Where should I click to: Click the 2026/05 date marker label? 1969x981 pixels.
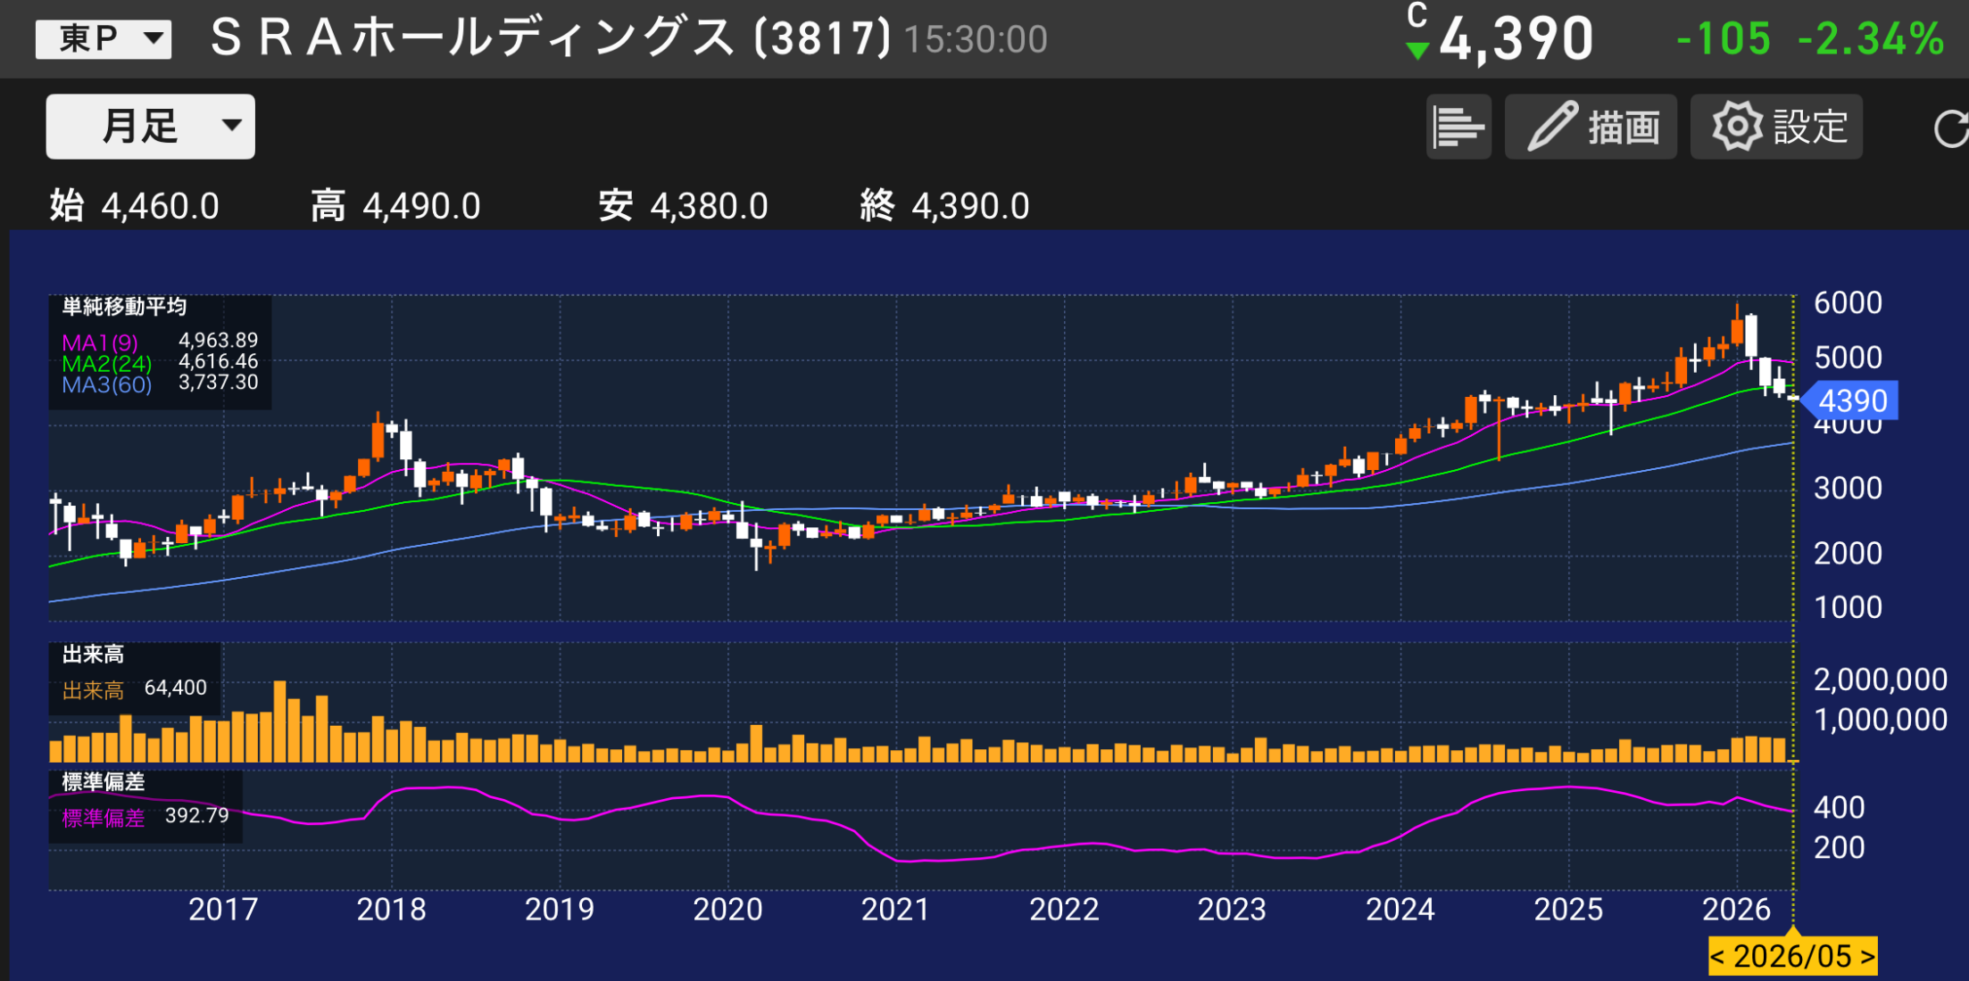pyautogui.click(x=1792, y=956)
